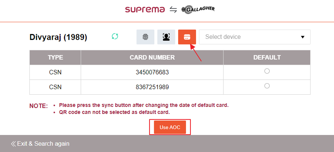Open the Select device dropdown

click(250, 37)
